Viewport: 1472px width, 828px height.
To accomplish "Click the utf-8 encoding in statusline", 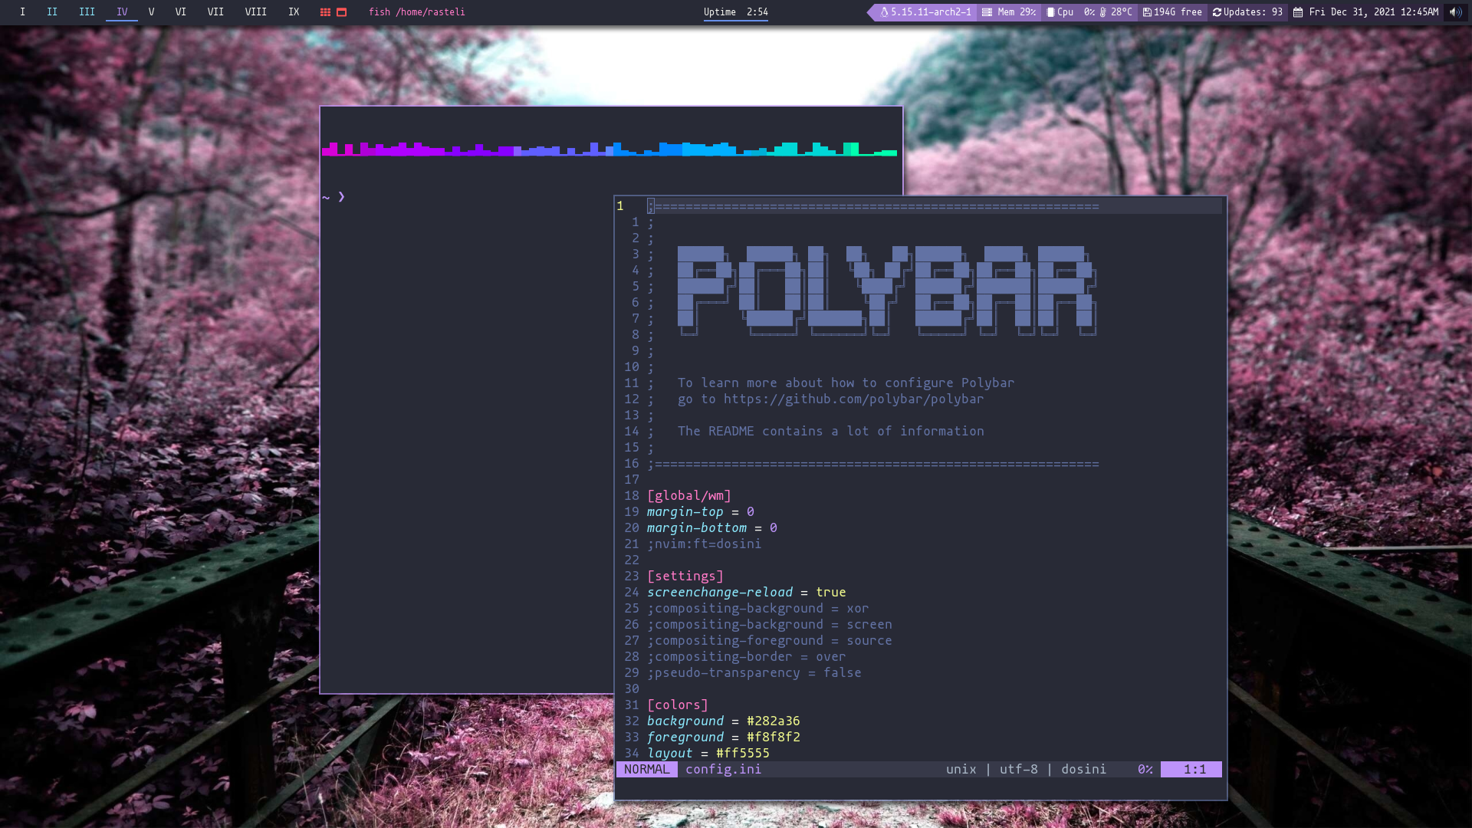I will 1019,770.
